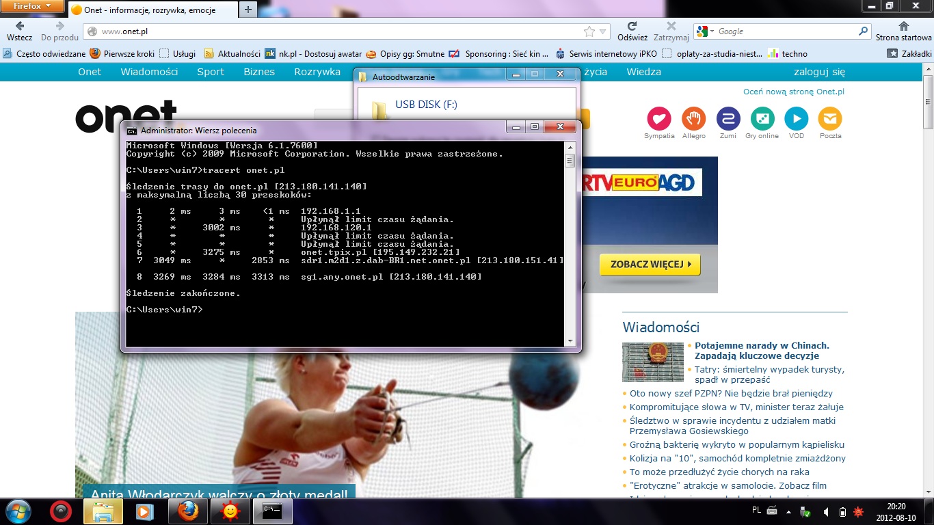Viewport: 934px width, 525px height.
Task: Open the PL input language selector
Action: point(756,511)
